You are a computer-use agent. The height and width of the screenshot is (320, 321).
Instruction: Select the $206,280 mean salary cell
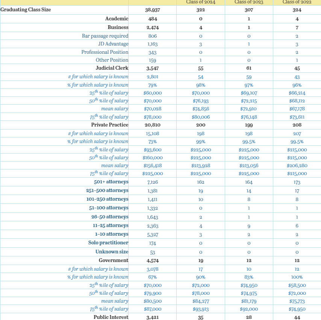(x=297, y=166)
